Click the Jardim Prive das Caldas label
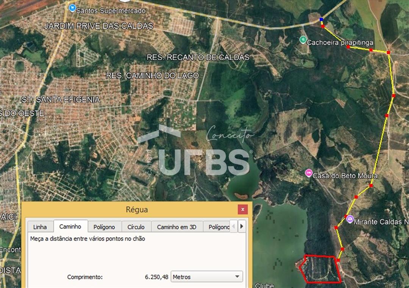Image resolution: width=409 pixels, height=288 pixels. click(x=98, y=26)
